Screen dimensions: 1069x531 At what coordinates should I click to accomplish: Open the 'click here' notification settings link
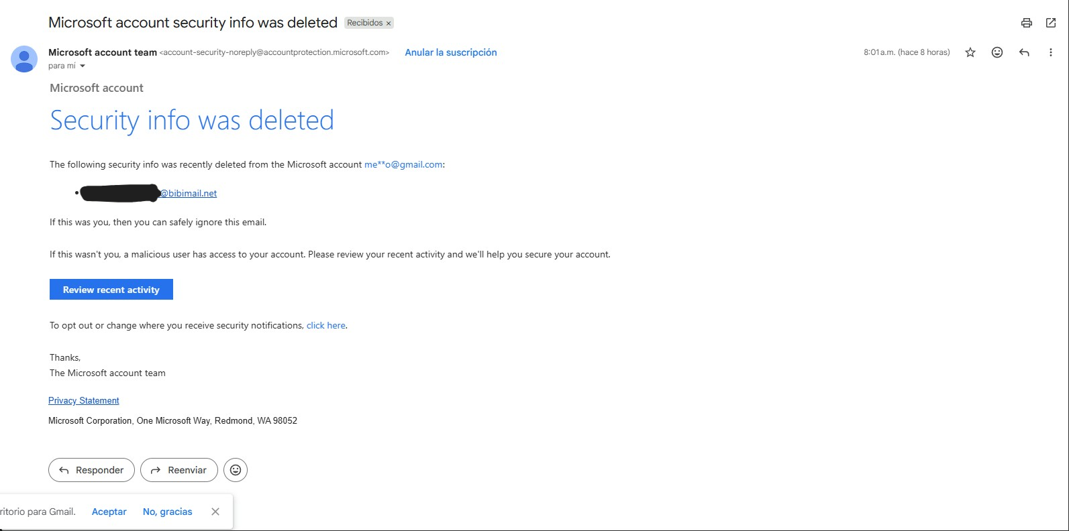click(x=326, y=325)
